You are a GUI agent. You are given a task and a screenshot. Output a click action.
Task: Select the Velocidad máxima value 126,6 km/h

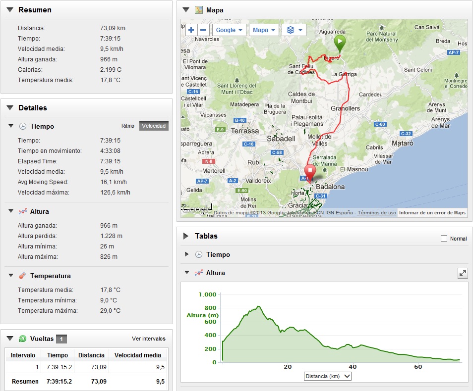pos(115,193)
